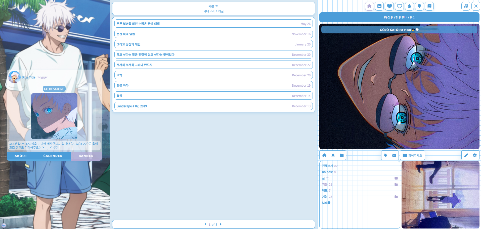
Task: Open post 순간 속의 영원
Action: pyautogui.click(x=213, y=34)
